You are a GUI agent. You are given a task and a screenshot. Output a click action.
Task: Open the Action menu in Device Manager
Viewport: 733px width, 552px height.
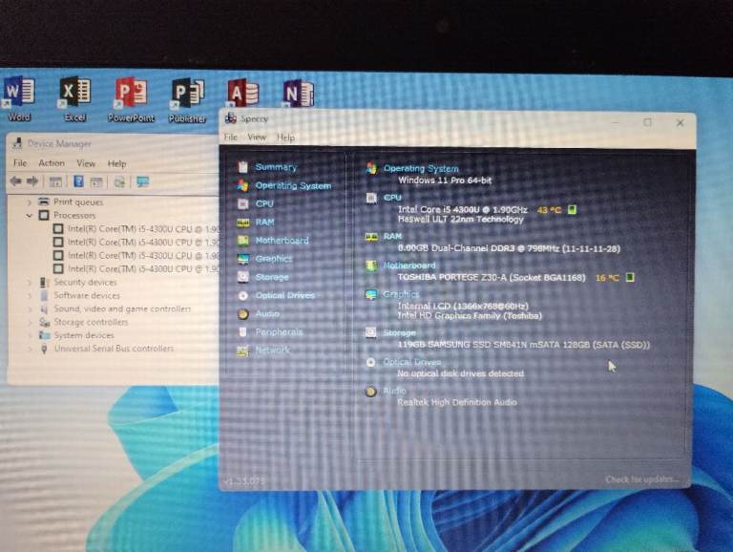pyautogui.click(x=52, y=163)
